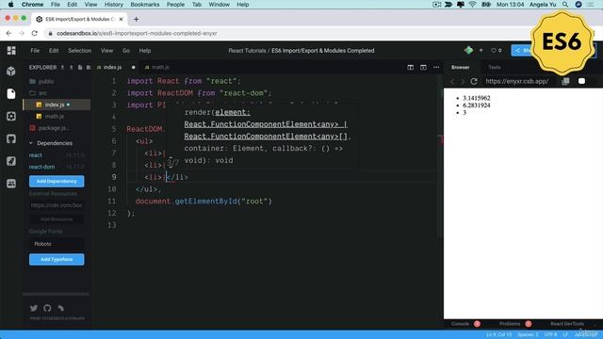Image resolution: width=603 pixels, height=339 pixels.
Task: Click the external resource URL field
Action: (57, 205)
